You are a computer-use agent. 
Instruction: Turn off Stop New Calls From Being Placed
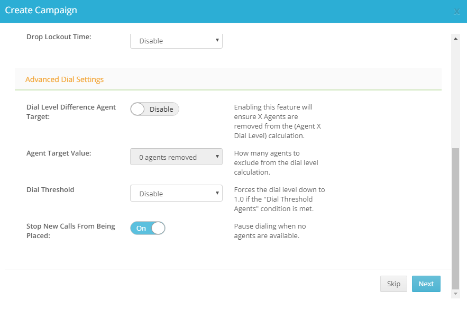[x=148, y=228]
